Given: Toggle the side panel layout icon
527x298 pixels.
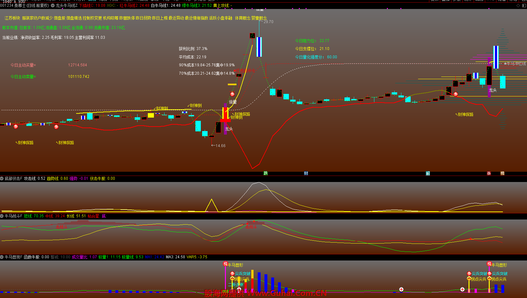Looking at the screenshot, I should (x=524, y=5).
